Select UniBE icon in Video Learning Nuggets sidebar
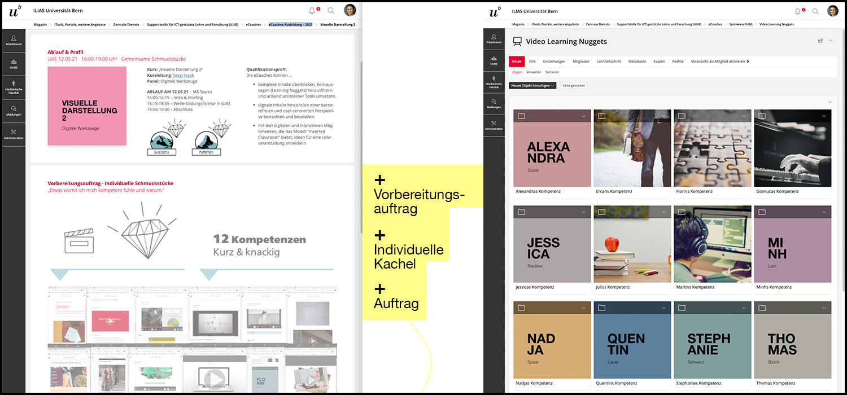Screen dimensions: 847x395 tap(494, 60)
